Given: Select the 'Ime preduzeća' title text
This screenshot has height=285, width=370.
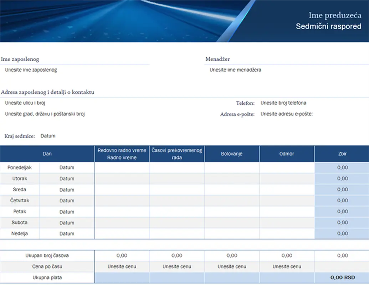Looking at the screenshot, I should (x=335, y=15).
